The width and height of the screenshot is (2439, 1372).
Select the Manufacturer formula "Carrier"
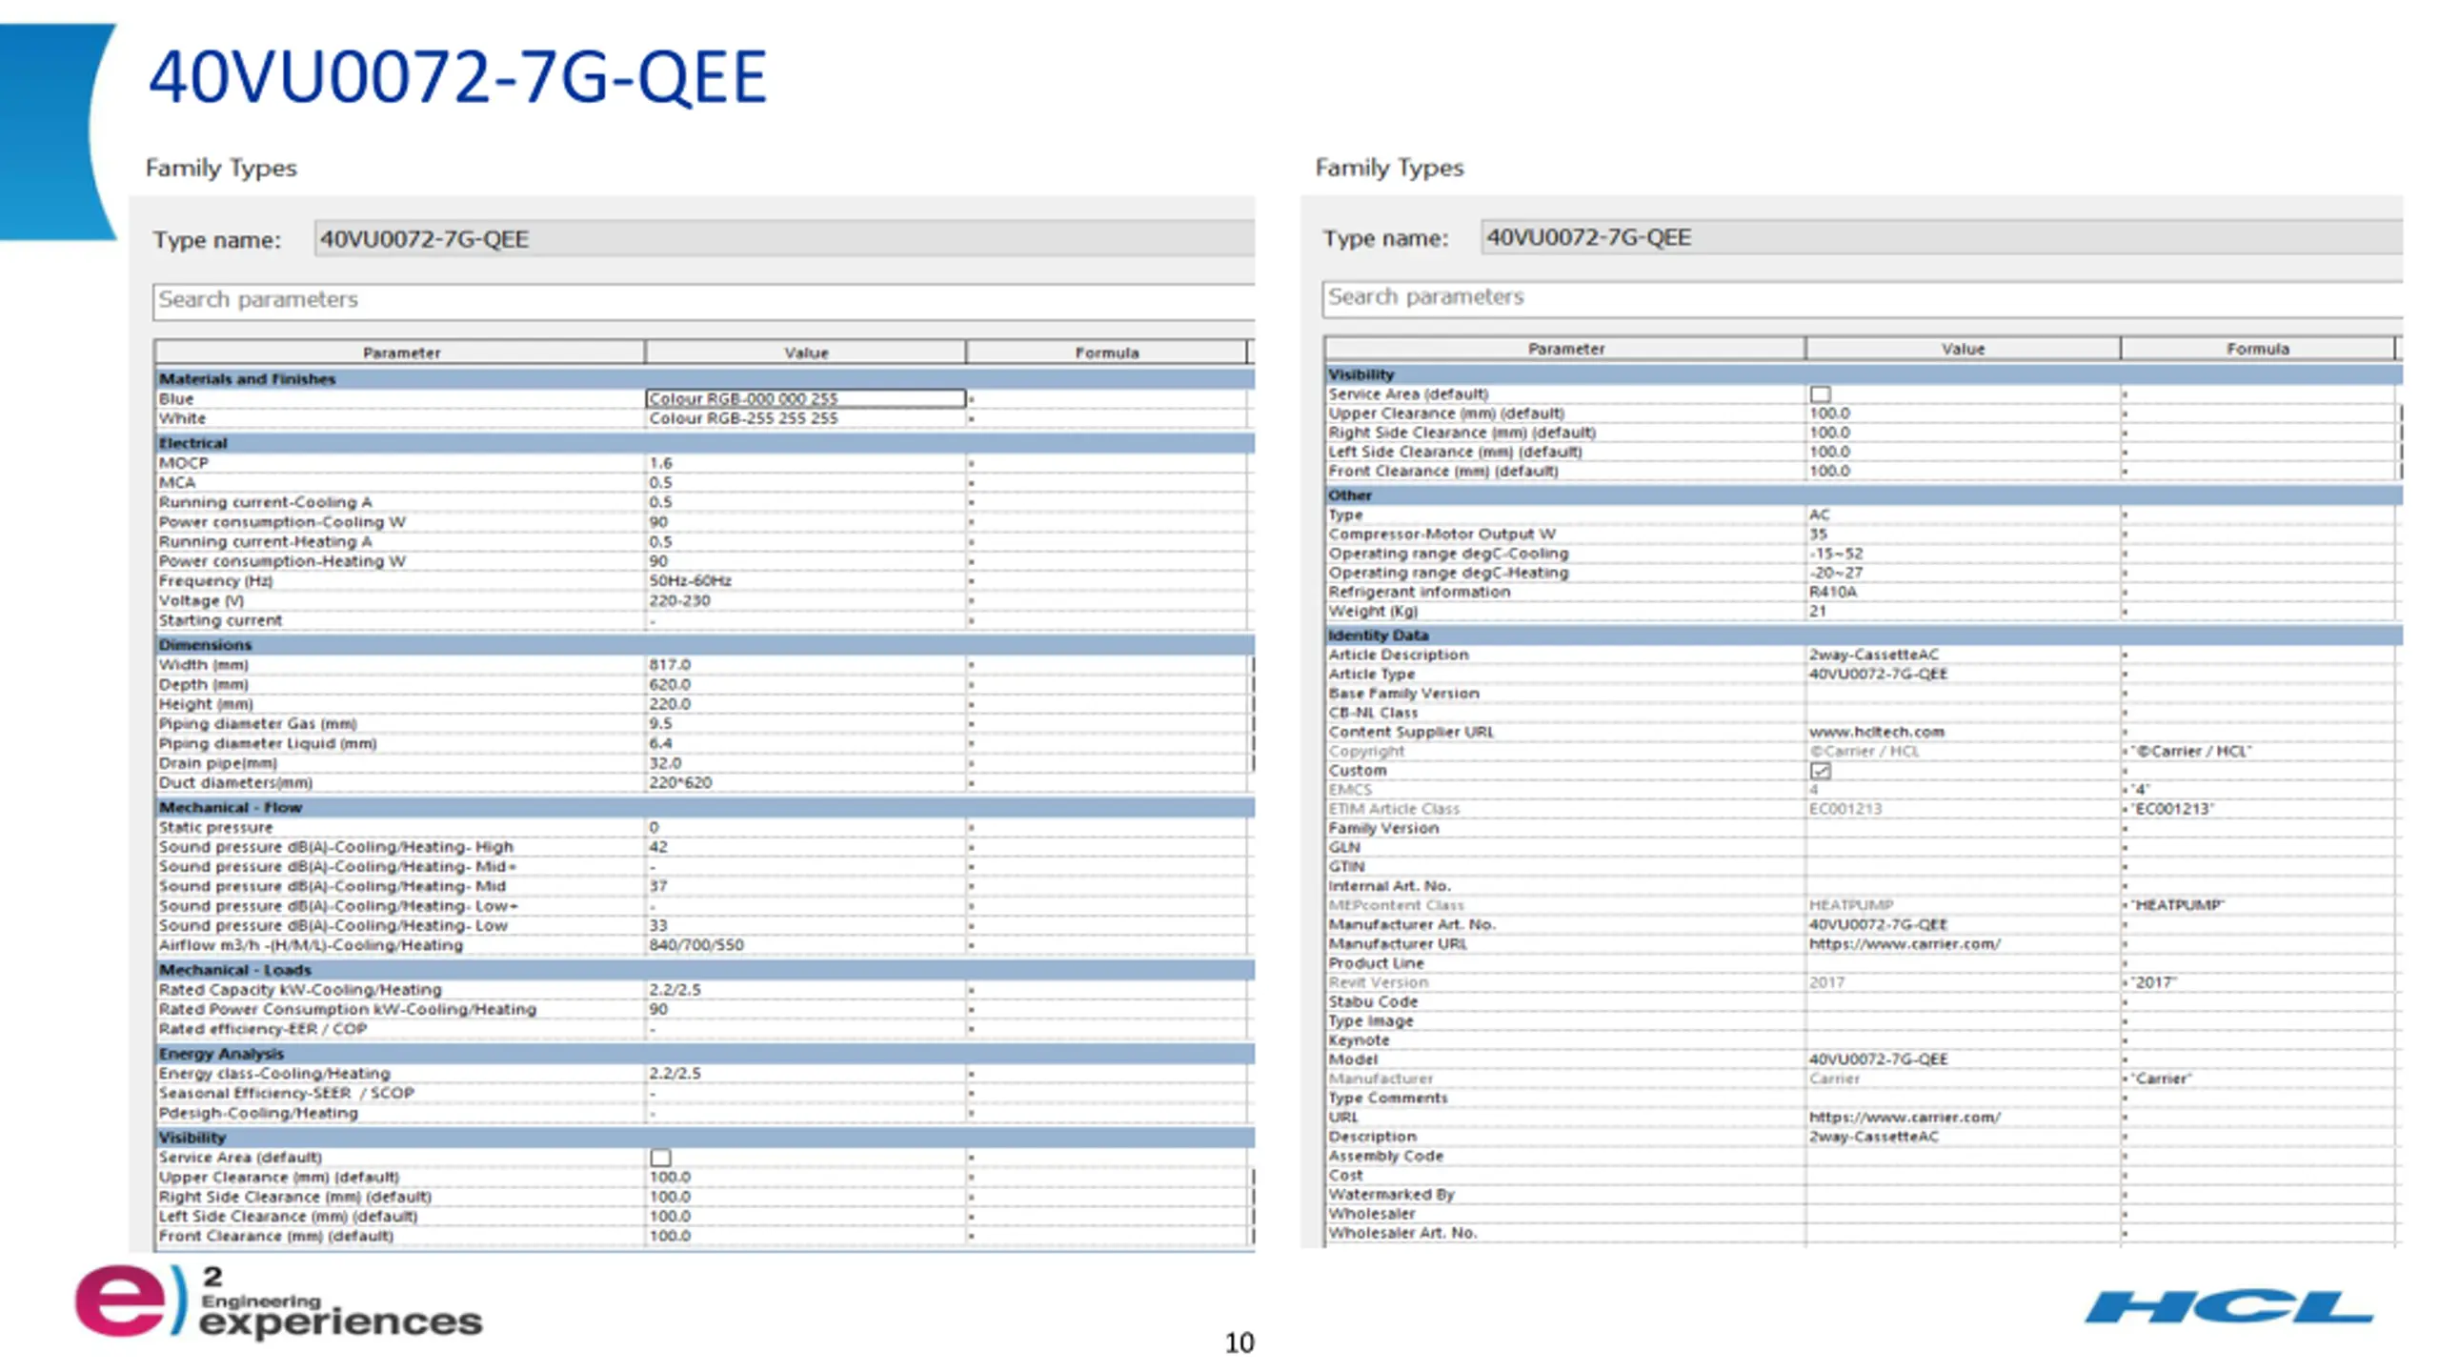[2162, 1079]
